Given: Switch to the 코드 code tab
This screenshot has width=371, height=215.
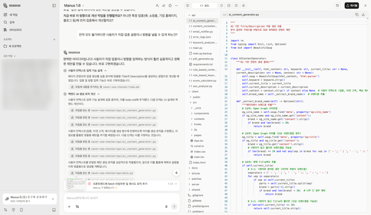Looking at the screenshot, I should point(204,6).
